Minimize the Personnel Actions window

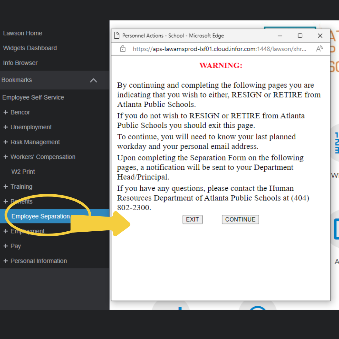280,36
